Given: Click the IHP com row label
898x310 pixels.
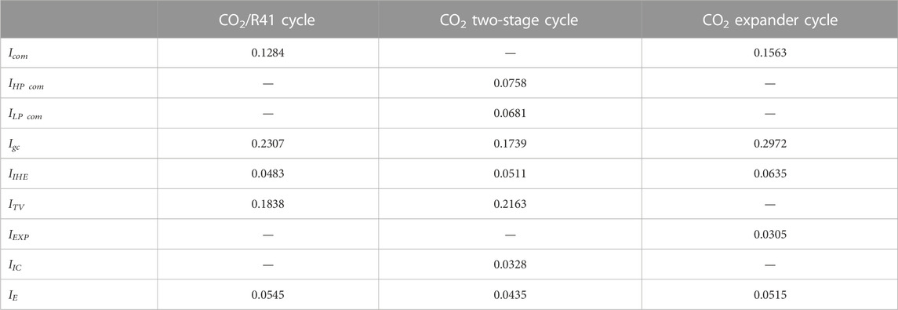Looking at the screenshot, I should point(26,84).
